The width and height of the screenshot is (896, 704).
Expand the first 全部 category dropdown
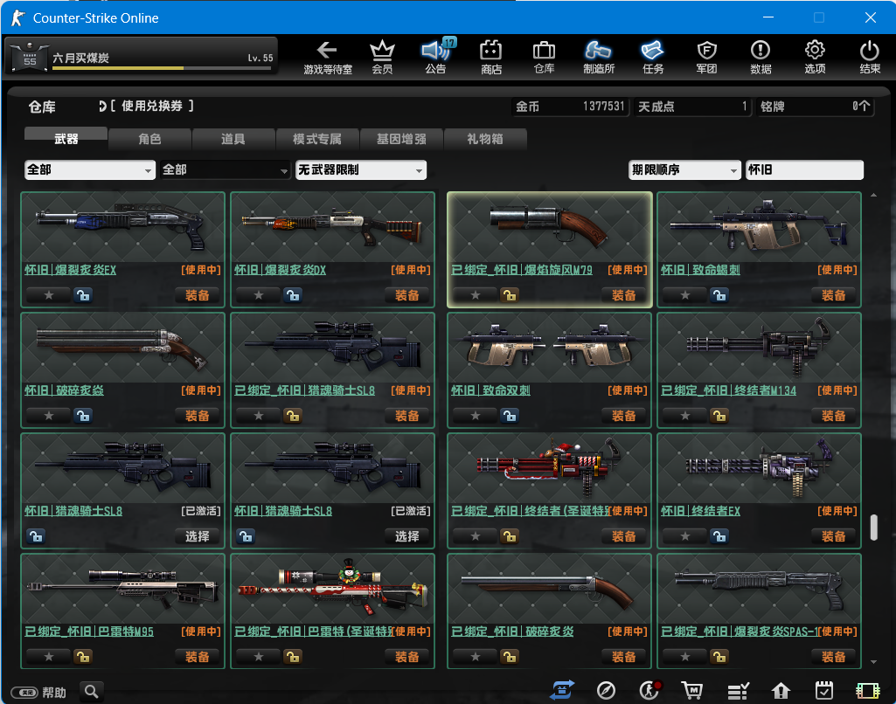coord(90,169)
